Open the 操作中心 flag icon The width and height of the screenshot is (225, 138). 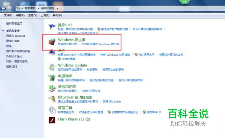point(52,27)
